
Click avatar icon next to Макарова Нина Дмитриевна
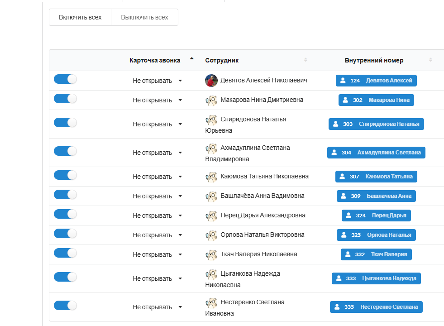211,100
